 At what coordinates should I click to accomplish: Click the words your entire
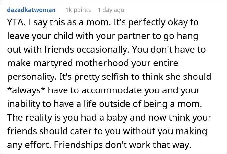click(155, 64)
